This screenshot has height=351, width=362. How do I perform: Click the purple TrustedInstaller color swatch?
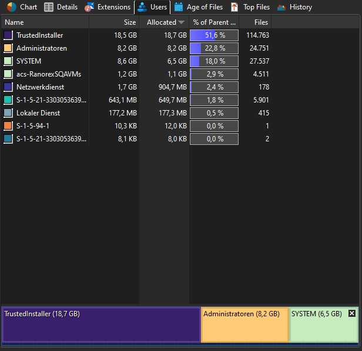[8, 35]
